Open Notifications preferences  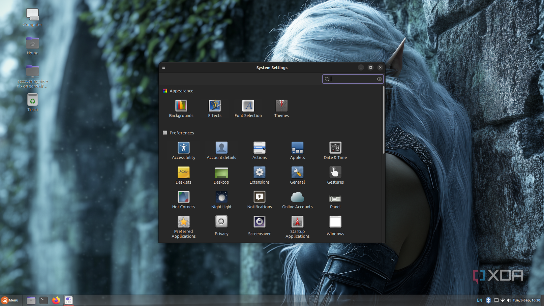pyautogui.click(x=259, y=200)
